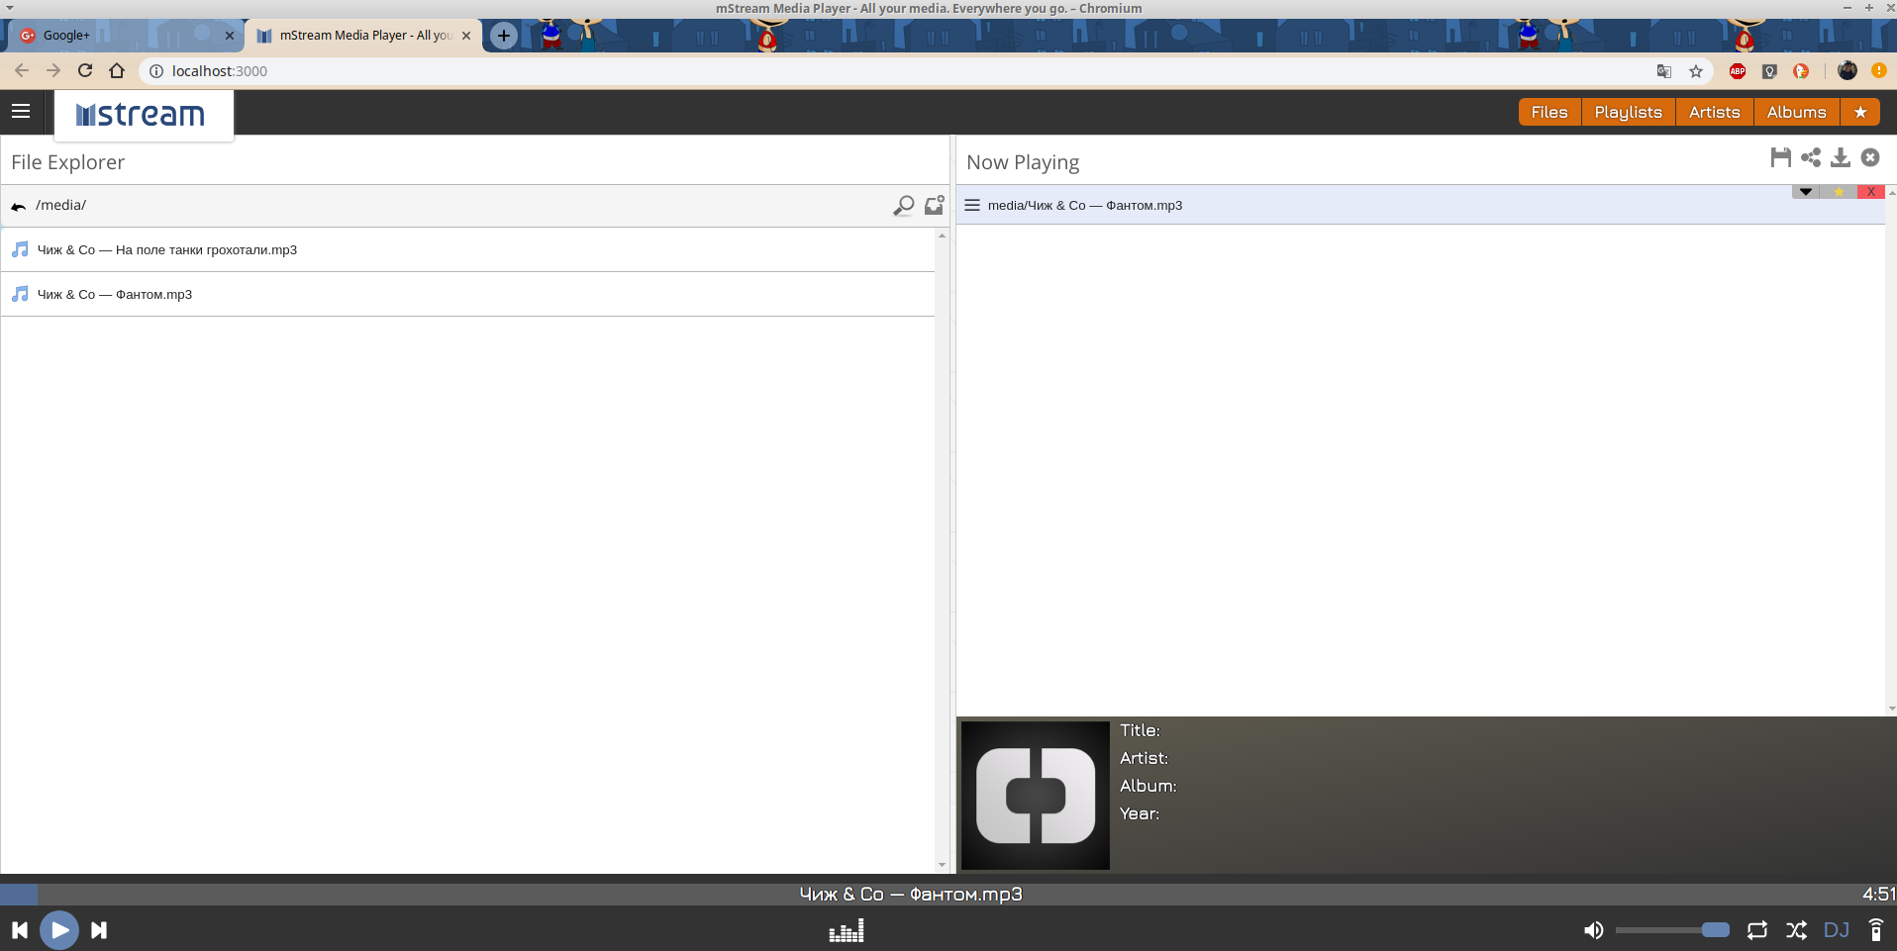
Task: Toggle repeat playback mode
Action: click(x=1756, y=930)
